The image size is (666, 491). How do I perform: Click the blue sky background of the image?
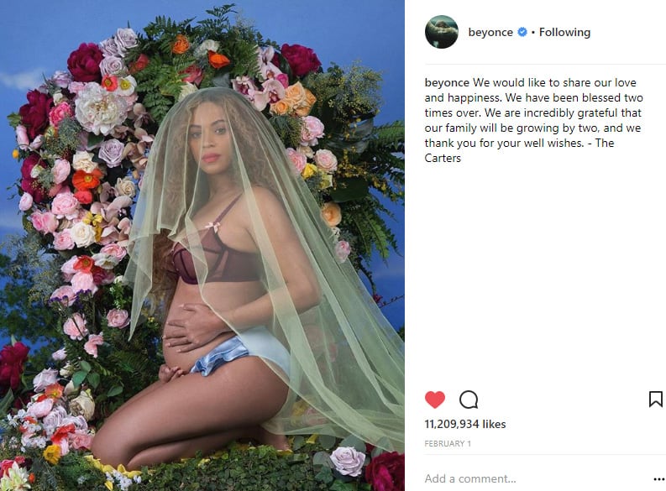(34, 34)
